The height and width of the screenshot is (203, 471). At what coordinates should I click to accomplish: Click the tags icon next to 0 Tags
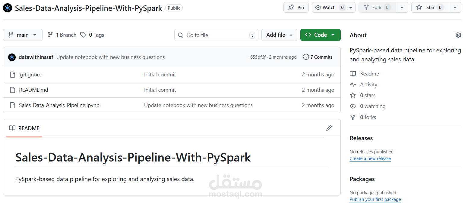(83, 35)
